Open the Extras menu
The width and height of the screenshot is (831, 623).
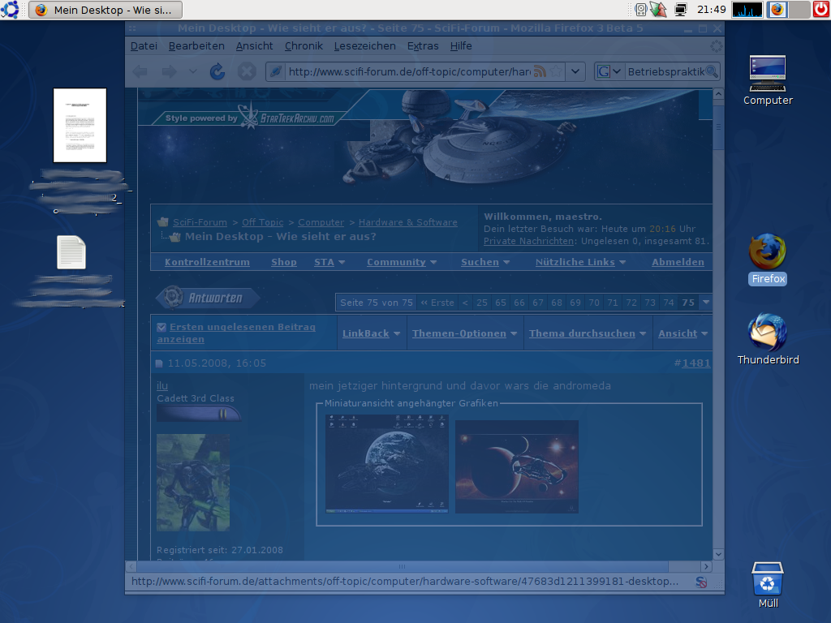pyautogui.click(x=423, y=46)
